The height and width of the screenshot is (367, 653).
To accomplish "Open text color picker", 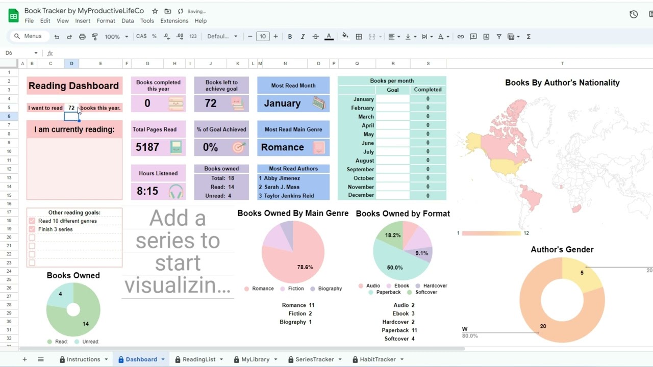I will (329, 37).
